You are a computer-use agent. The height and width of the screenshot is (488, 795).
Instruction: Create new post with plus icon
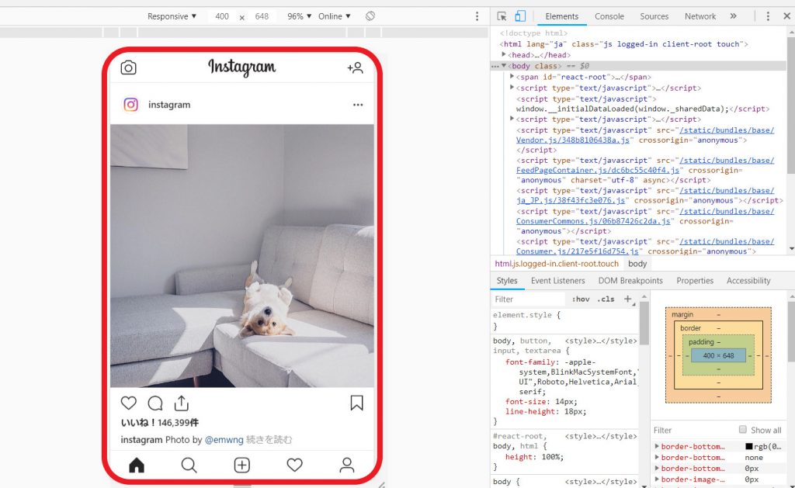pyautogui.click(x=242, y=465)
